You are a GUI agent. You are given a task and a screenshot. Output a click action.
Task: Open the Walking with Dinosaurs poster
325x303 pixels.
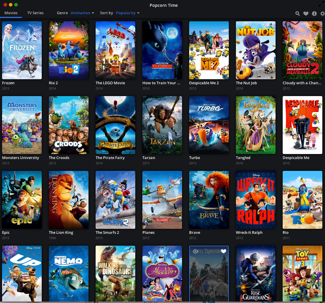point(115,274)
